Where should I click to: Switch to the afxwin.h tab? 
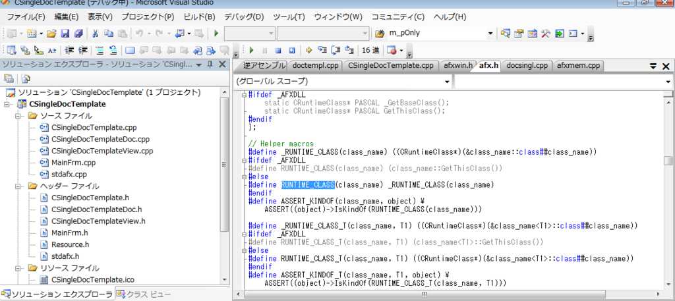[457, 66]
